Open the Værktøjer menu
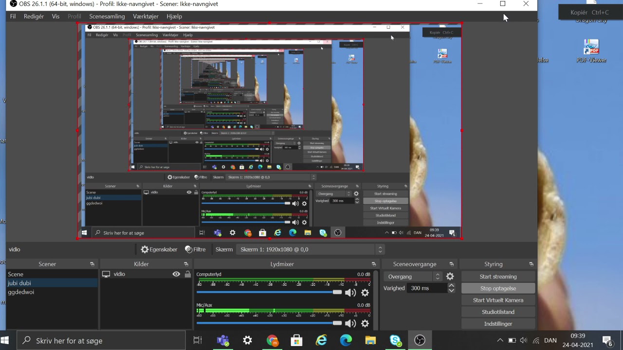The image size is (623, 350). coord(146,17)
